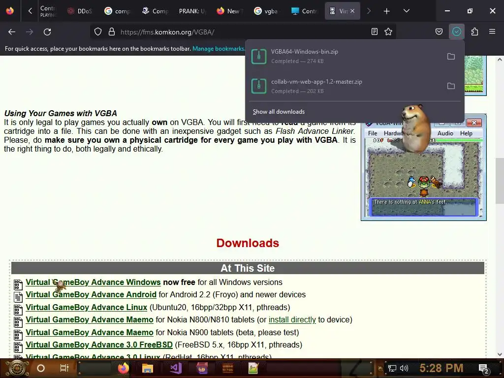Toggle reader view icon in address bar
Image resolution: width=504 pixels, height=378 pixels.
tap(375, 31)
